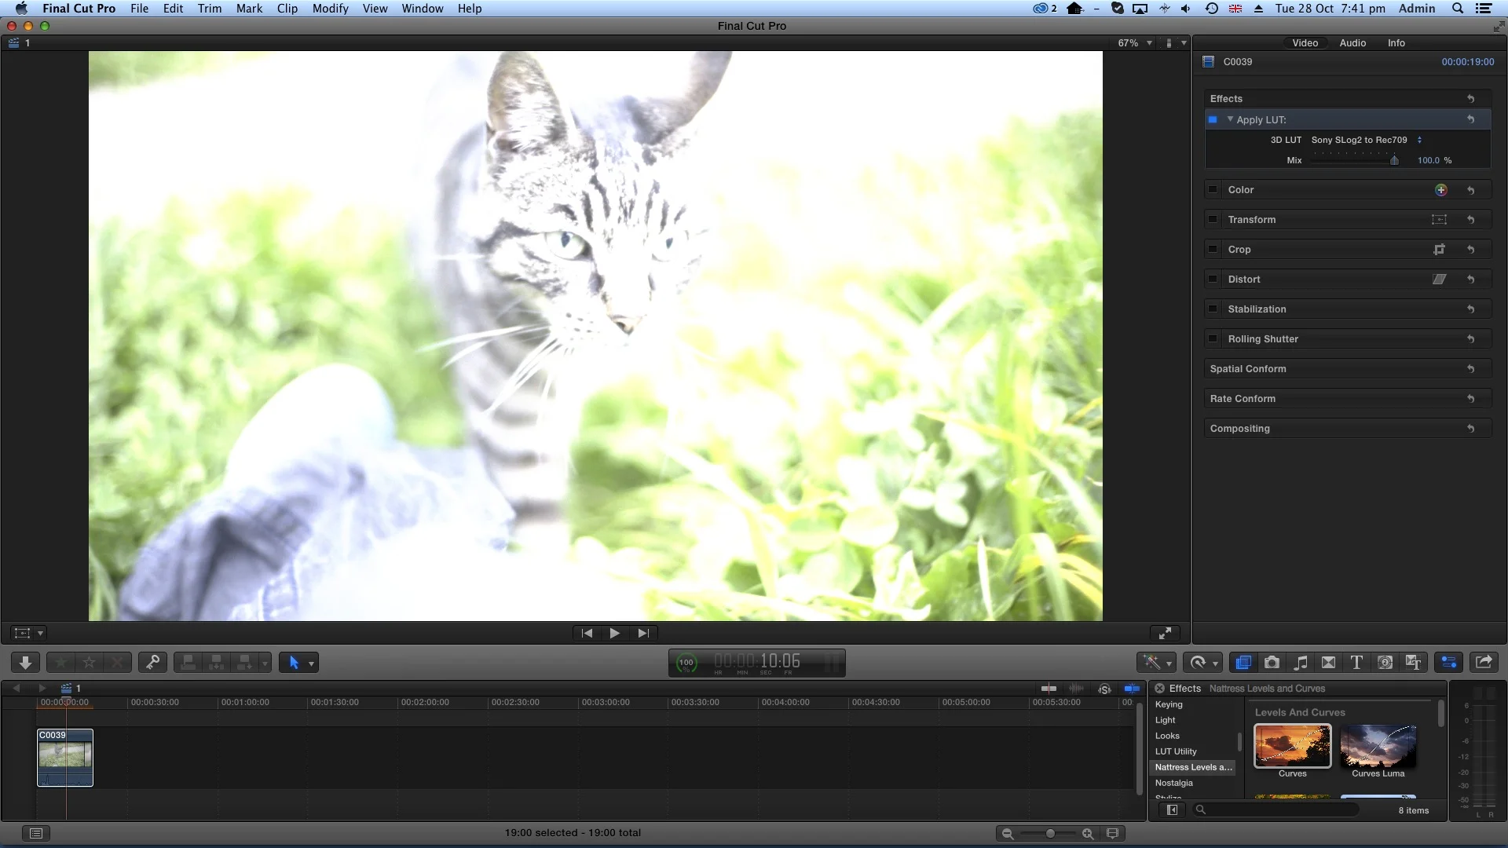Open the Generators browser icon
Screen dimensions: 1508x848
[1385, 663]
